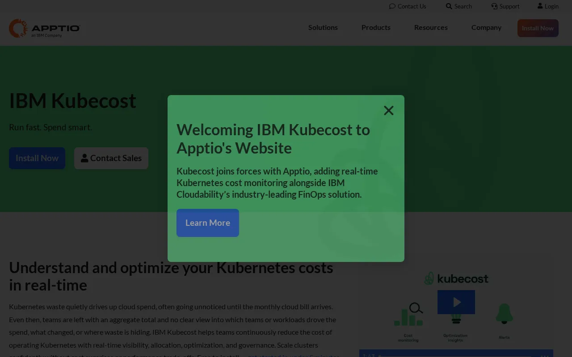Click the blue Install Now hero button
This screenshot has width=572, height=357.
tap(37, 158)
